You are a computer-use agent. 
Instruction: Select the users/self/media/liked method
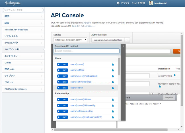click(81, 82)
